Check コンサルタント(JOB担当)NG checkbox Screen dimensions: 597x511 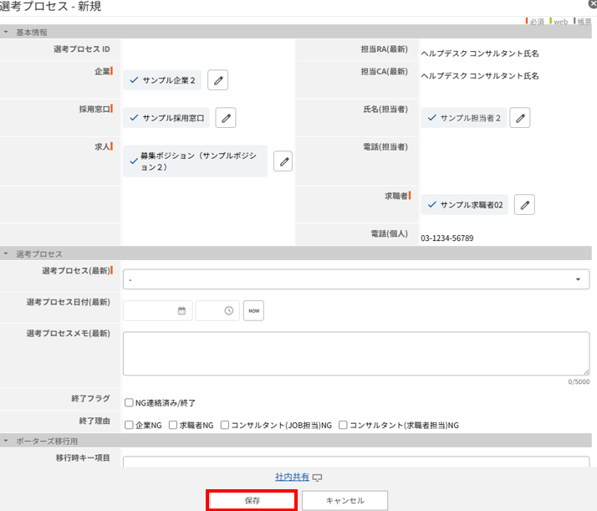point(225,425)
